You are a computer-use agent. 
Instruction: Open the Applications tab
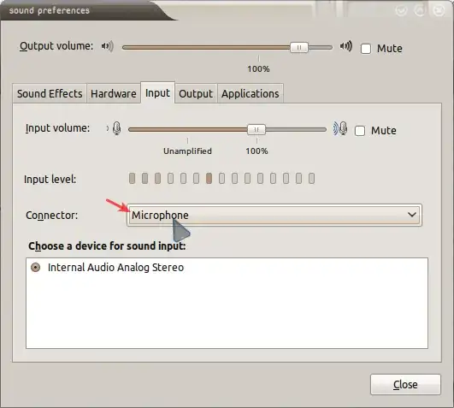251,93
